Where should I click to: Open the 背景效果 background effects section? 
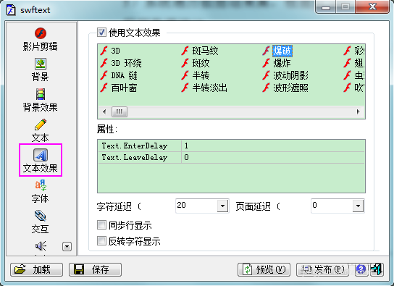(41, 100)
